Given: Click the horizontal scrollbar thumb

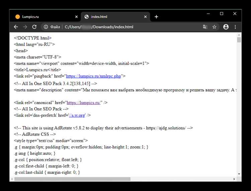Looking at the screenshot, I should [x=72, y=179].
